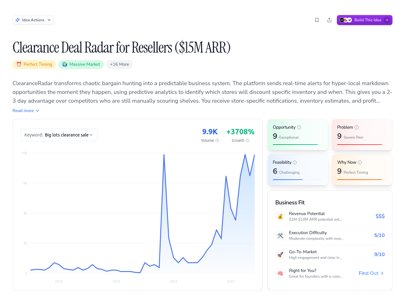The image size is (405, 303).
Task: Bookmark this idea
Action: (317, 20)
